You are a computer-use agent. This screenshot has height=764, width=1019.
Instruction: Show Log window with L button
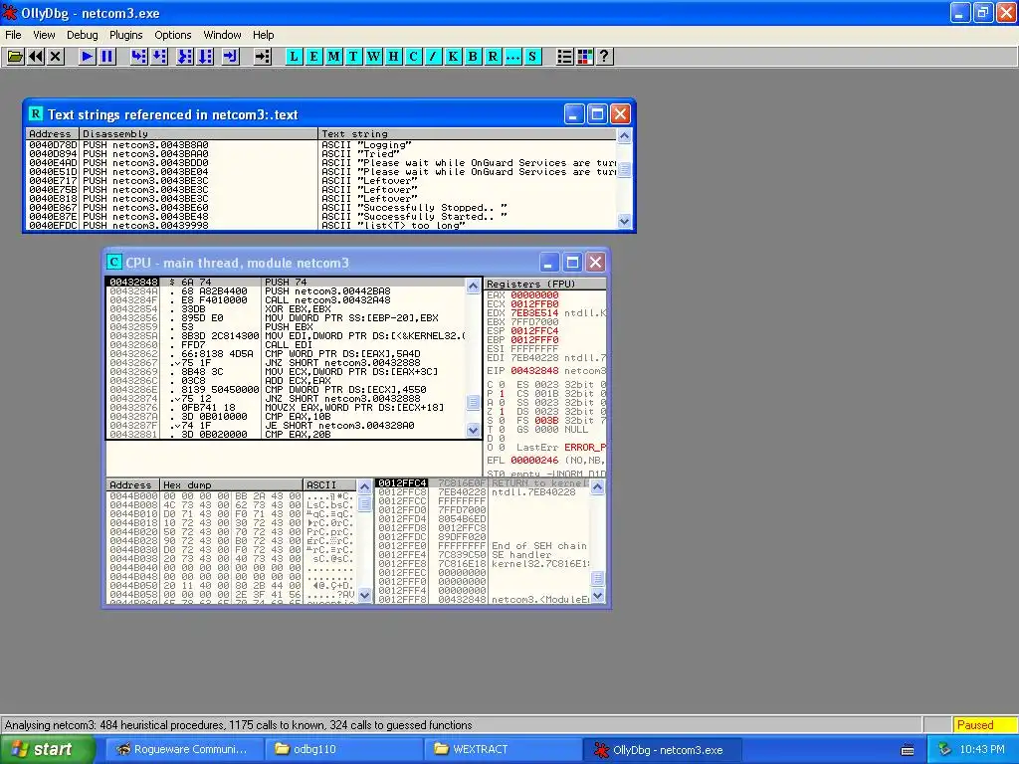click(x=295, y=57)
